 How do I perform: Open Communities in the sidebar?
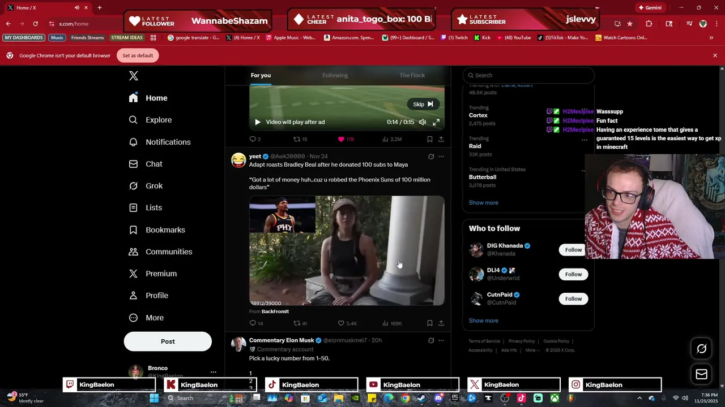160,252
